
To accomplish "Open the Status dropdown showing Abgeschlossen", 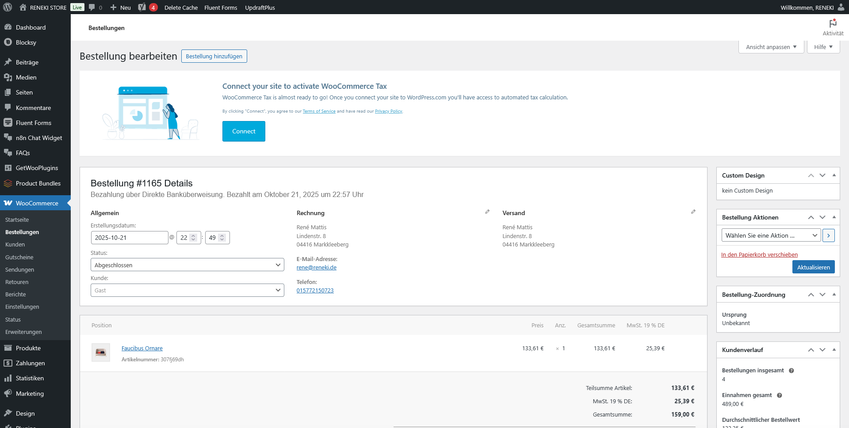I will [187, 265].
